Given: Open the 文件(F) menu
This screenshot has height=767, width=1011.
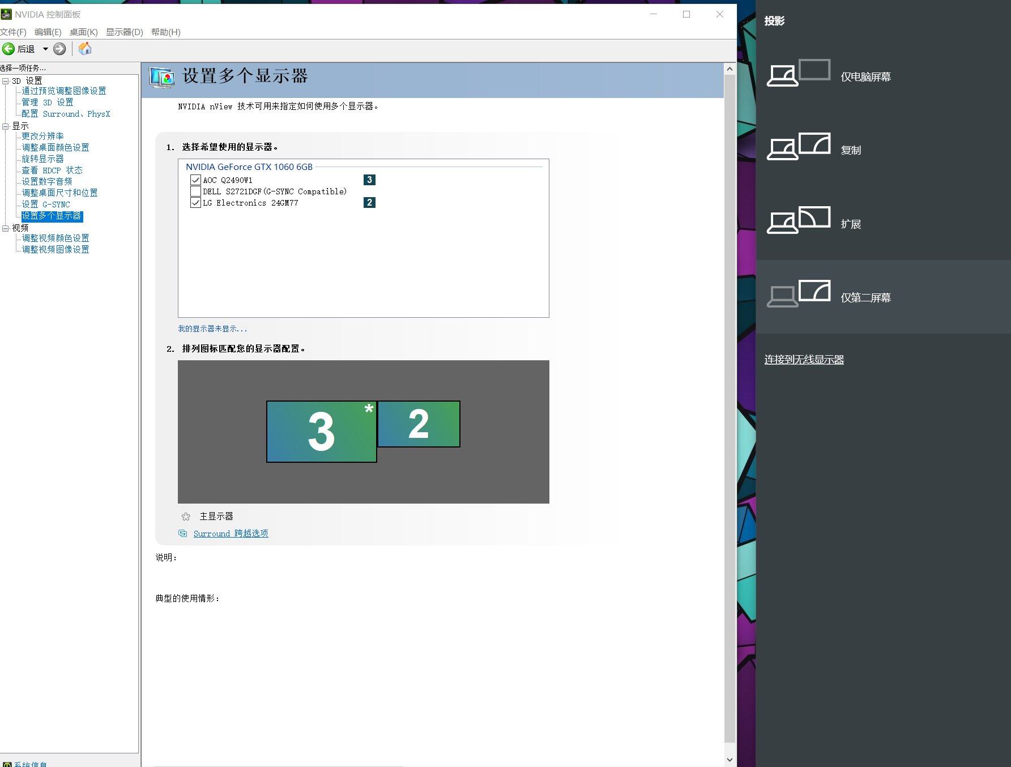Looking at the screenshot, I should [14, 32].
